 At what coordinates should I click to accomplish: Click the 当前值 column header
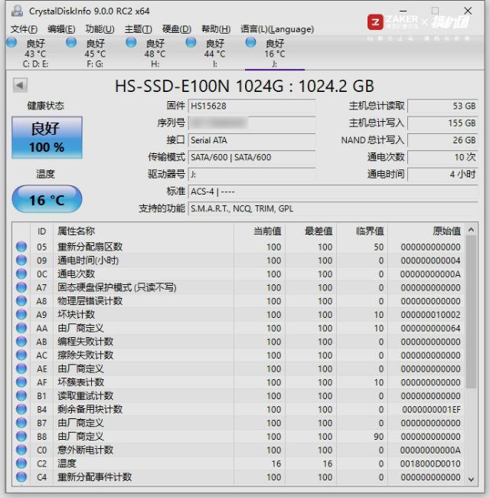pyautogui.click(x=260, y=231)
